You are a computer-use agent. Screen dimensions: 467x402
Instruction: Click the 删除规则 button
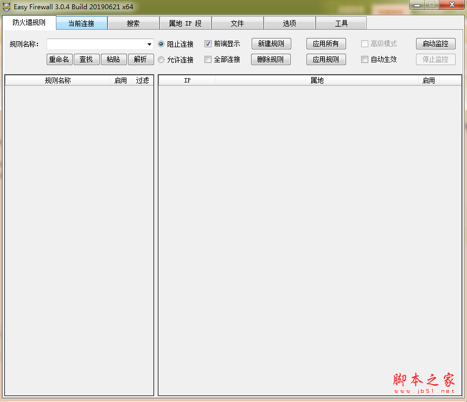coord(271,60)
